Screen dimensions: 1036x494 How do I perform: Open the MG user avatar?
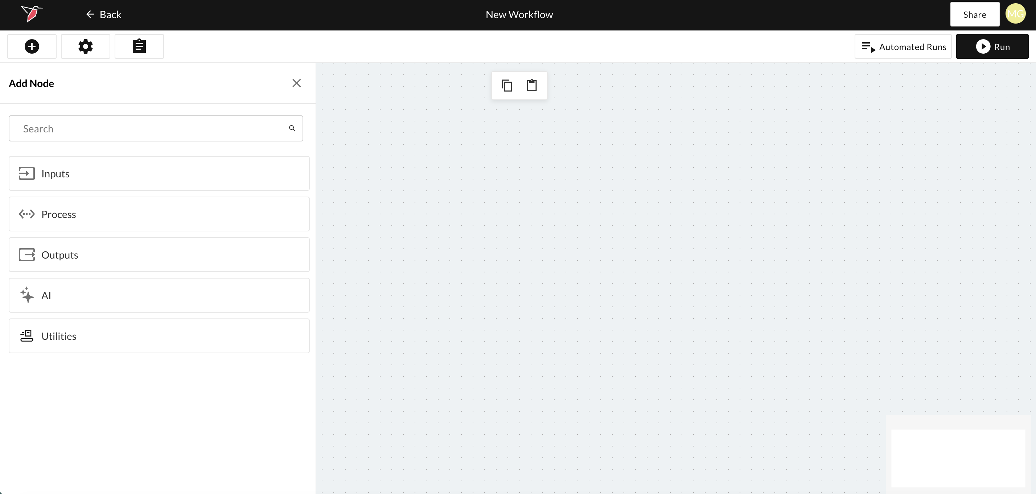(1015, 15)
